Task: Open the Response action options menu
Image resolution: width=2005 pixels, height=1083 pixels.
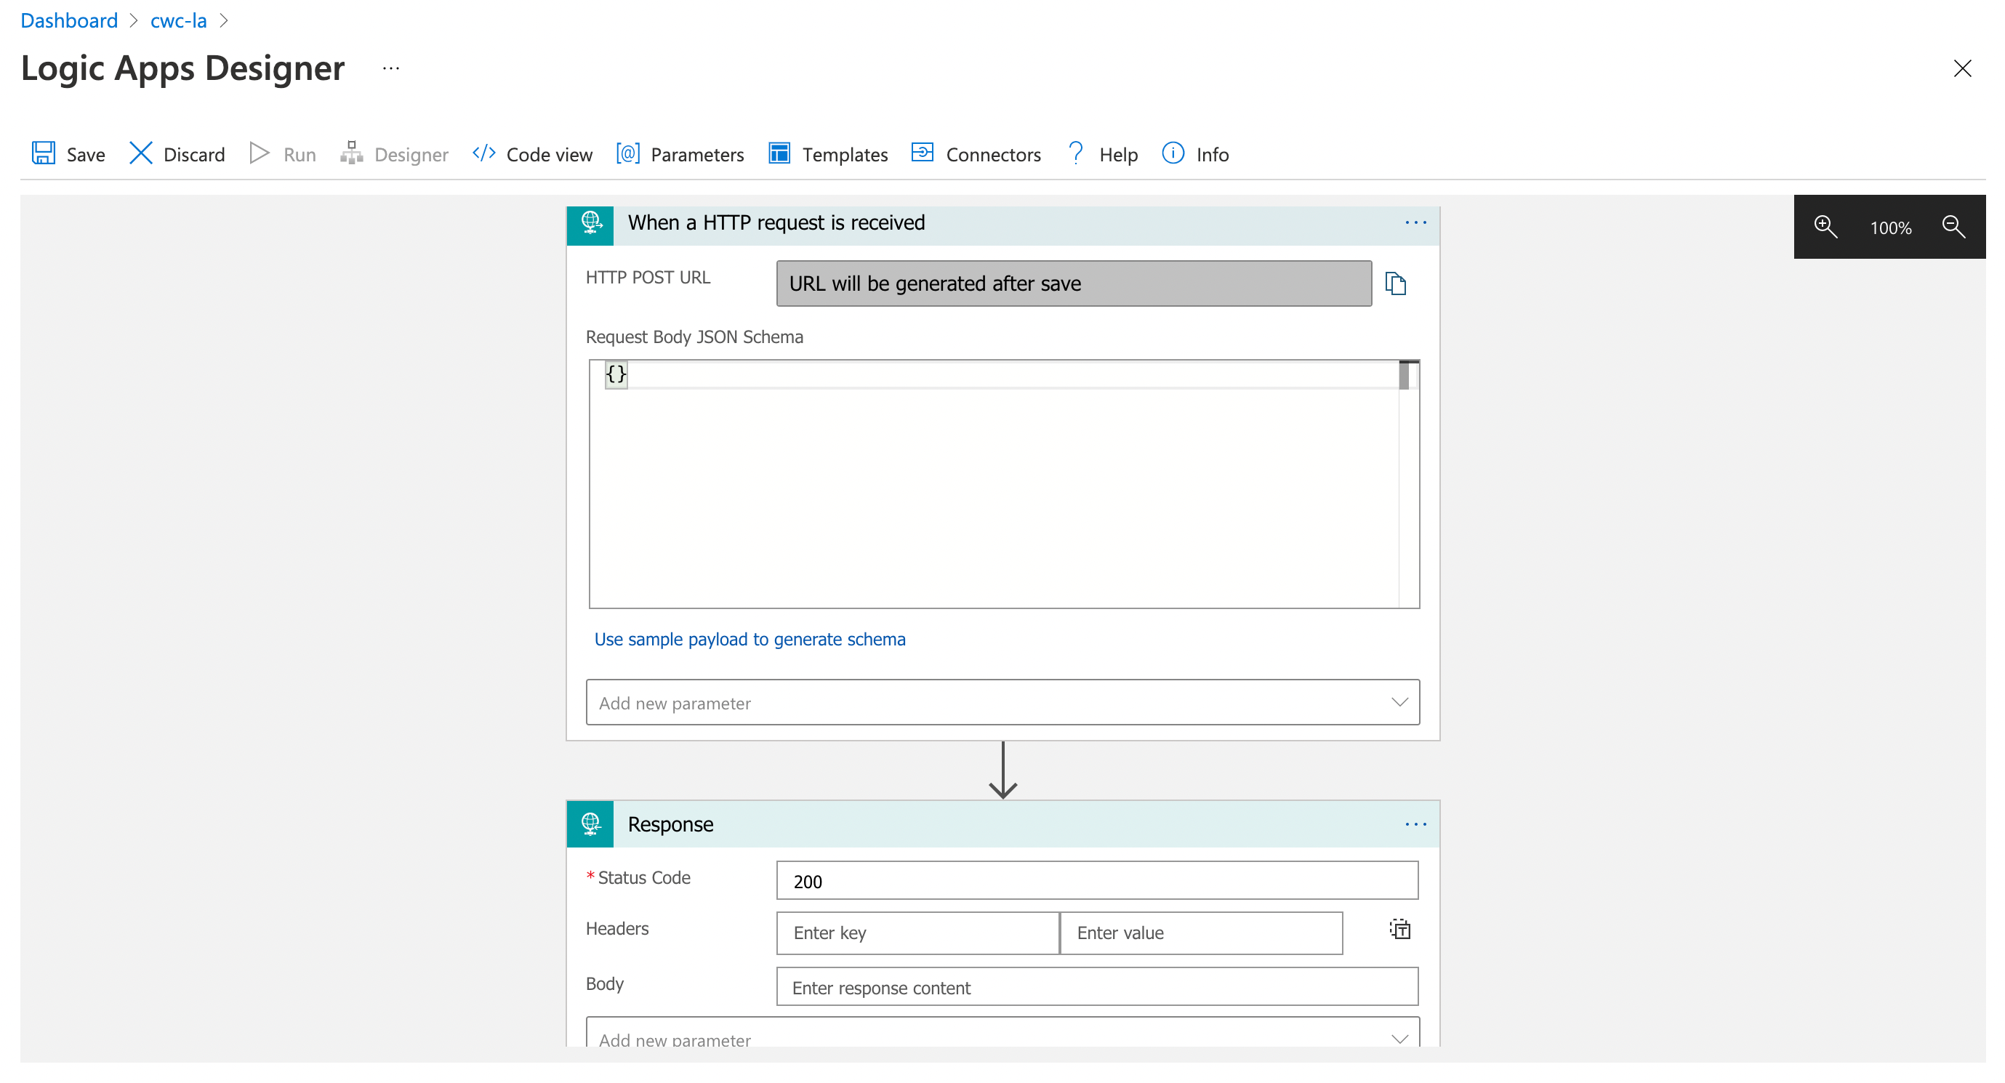Action: (x=1415, y=824)
